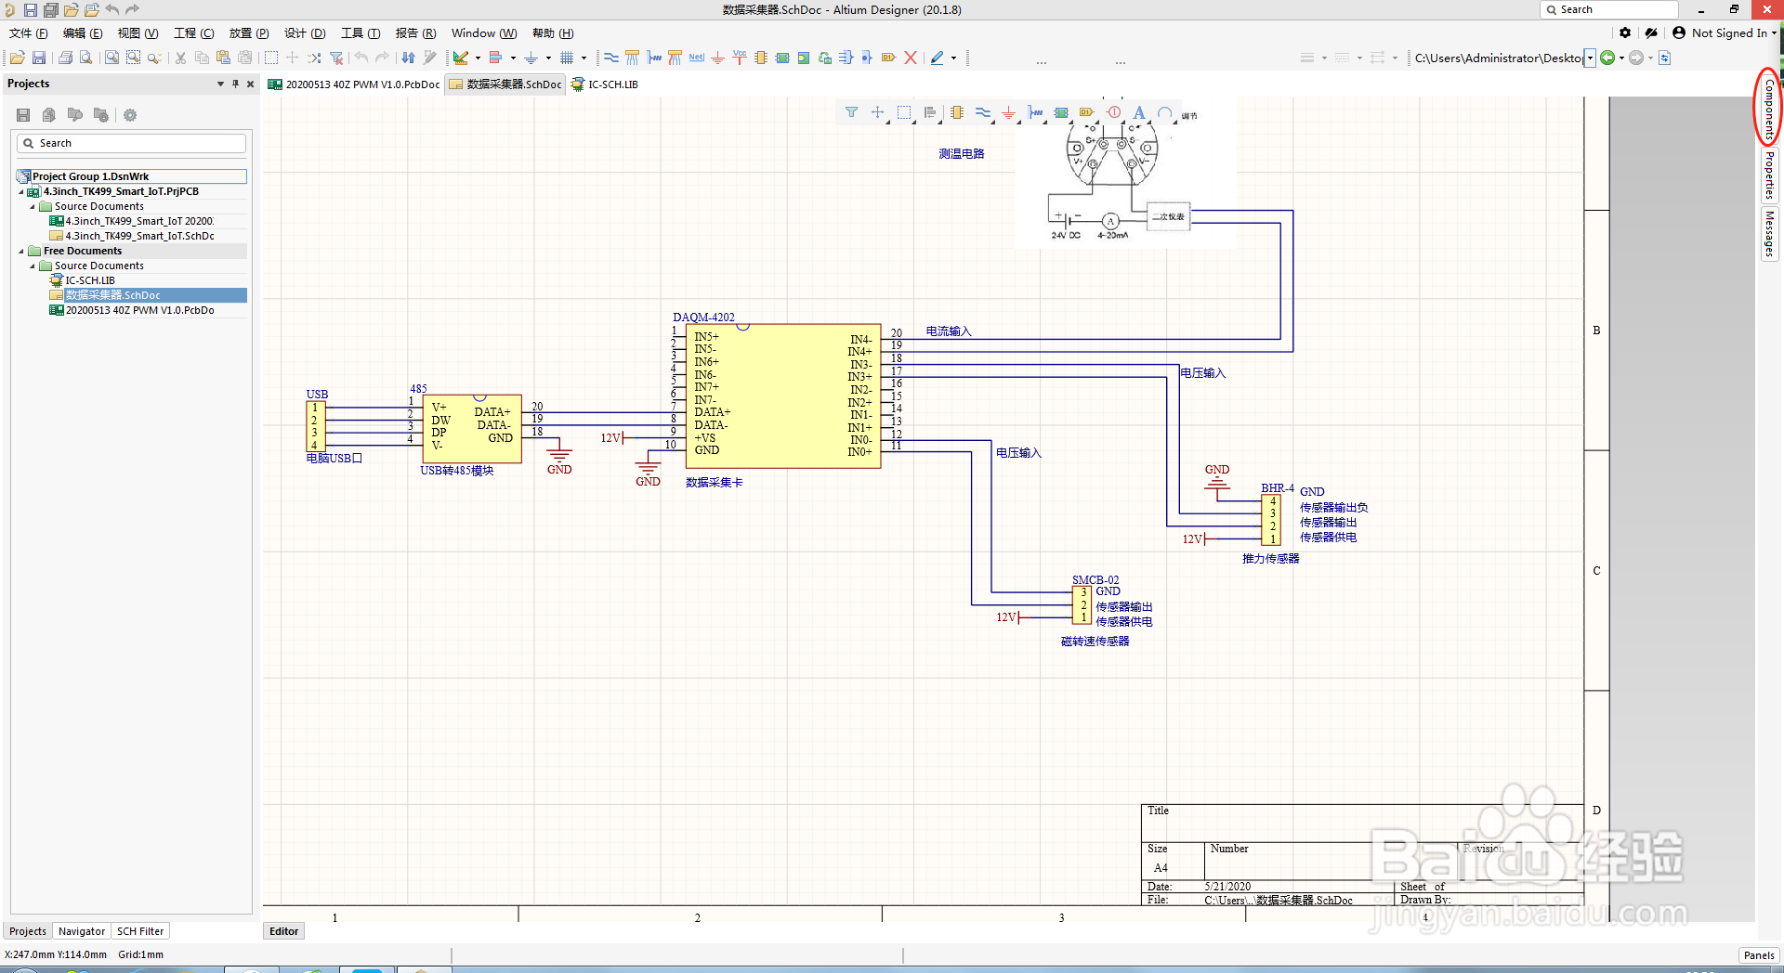This screenshot has width=1784, height=973.
Task: Collapse the Free Documents tree node
Action: pos(21,251)
